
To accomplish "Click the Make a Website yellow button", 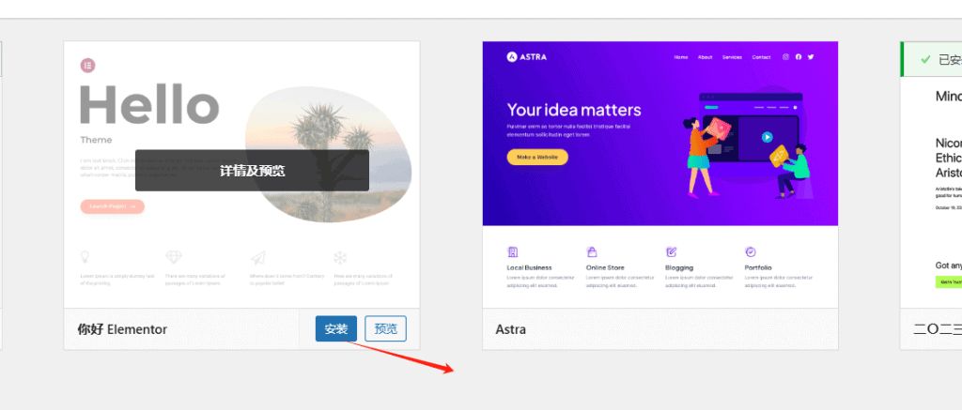I will [537, 157].
